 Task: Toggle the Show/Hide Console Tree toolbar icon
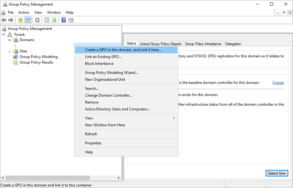28,20
